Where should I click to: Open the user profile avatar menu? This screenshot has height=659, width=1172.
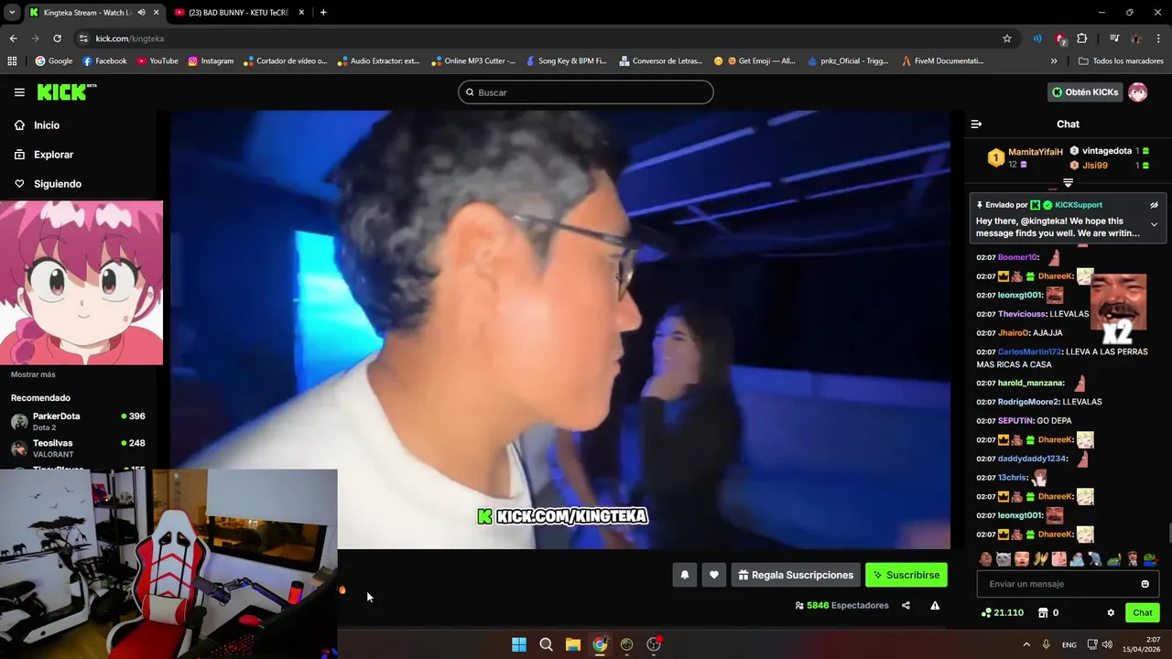pos(1138,92)
